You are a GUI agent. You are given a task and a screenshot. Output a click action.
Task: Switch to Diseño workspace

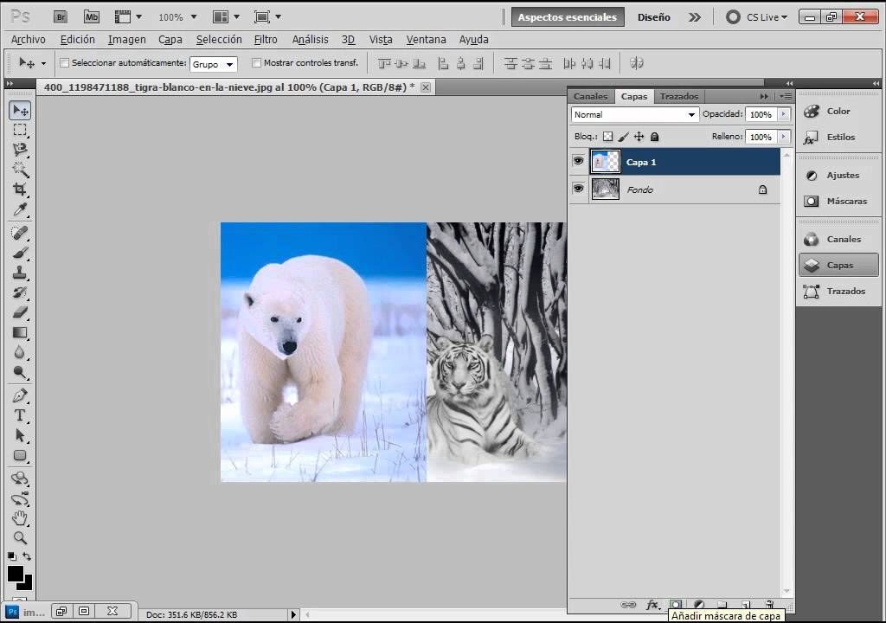click(x=654, y=17)
